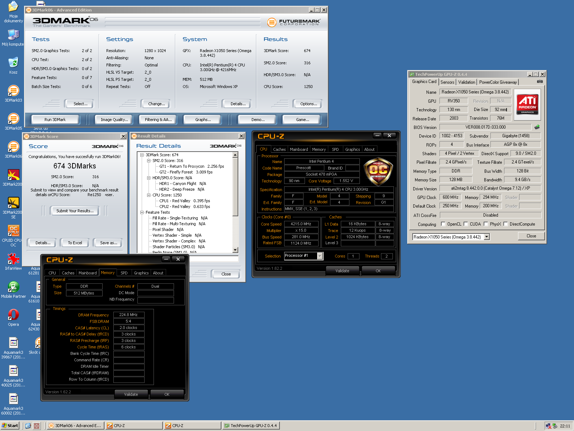
Task: Open the GPU selection dropdown in GPU-Z
Action: [x=487, y=237]
